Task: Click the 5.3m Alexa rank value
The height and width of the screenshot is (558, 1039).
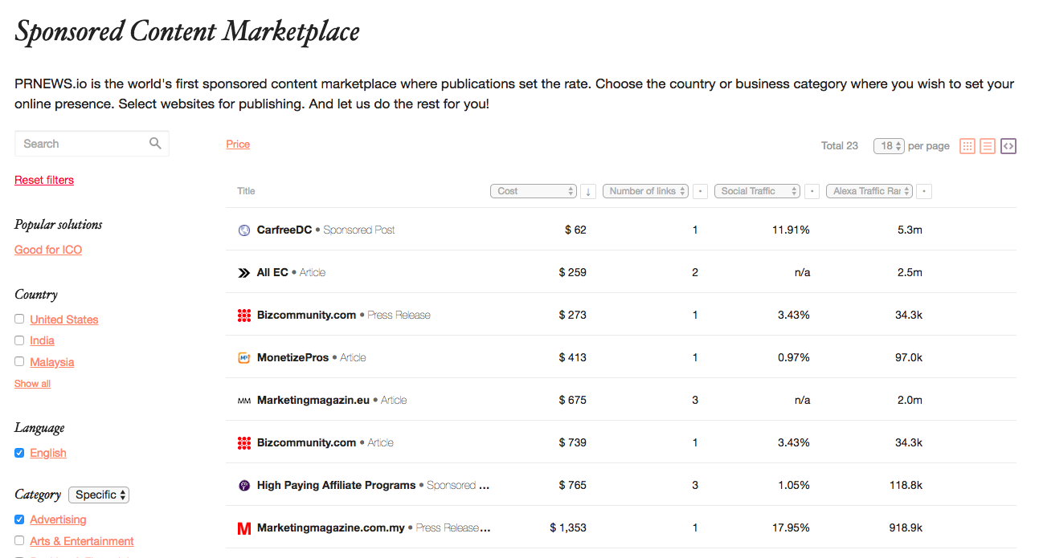Action: 910,230
